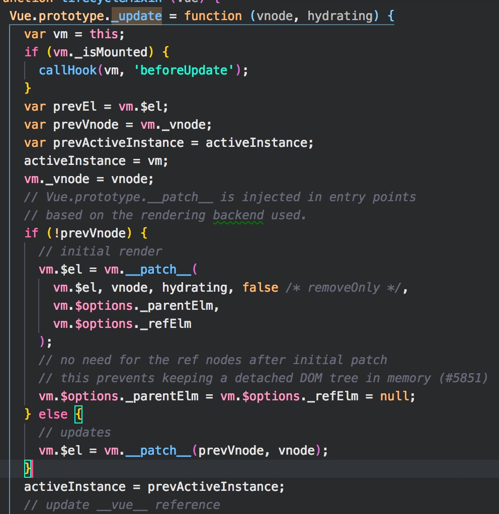
Task: Click the this keyword in var vm line
Action: pyautogui.click(x=104, y=34)
